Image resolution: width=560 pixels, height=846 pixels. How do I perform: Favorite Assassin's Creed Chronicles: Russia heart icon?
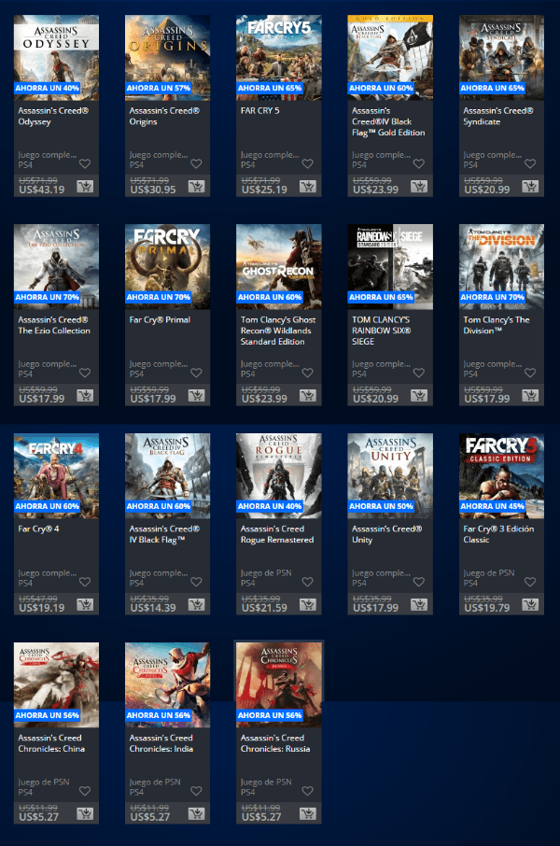[x=307, y=791]
